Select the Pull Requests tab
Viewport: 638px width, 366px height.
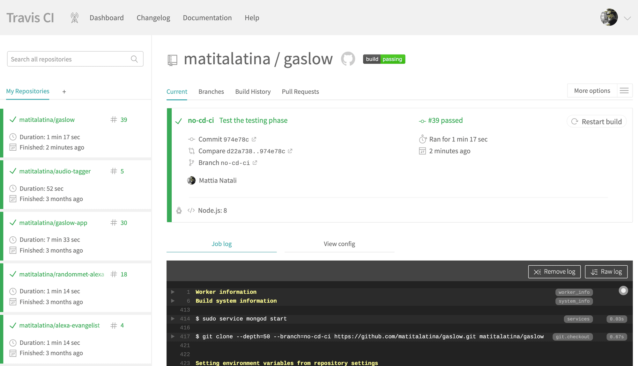pyautogui.click(x=300, y=91)
